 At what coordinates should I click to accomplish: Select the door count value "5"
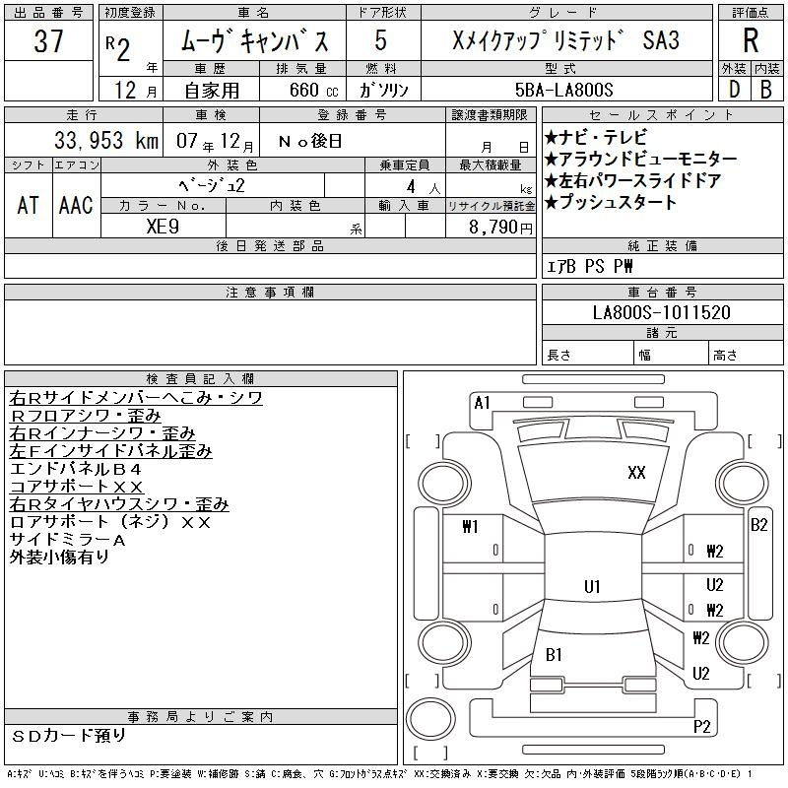click(x=381, y=40)
